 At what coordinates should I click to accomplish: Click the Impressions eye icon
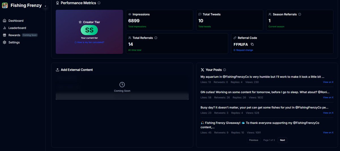coord(130,14)
